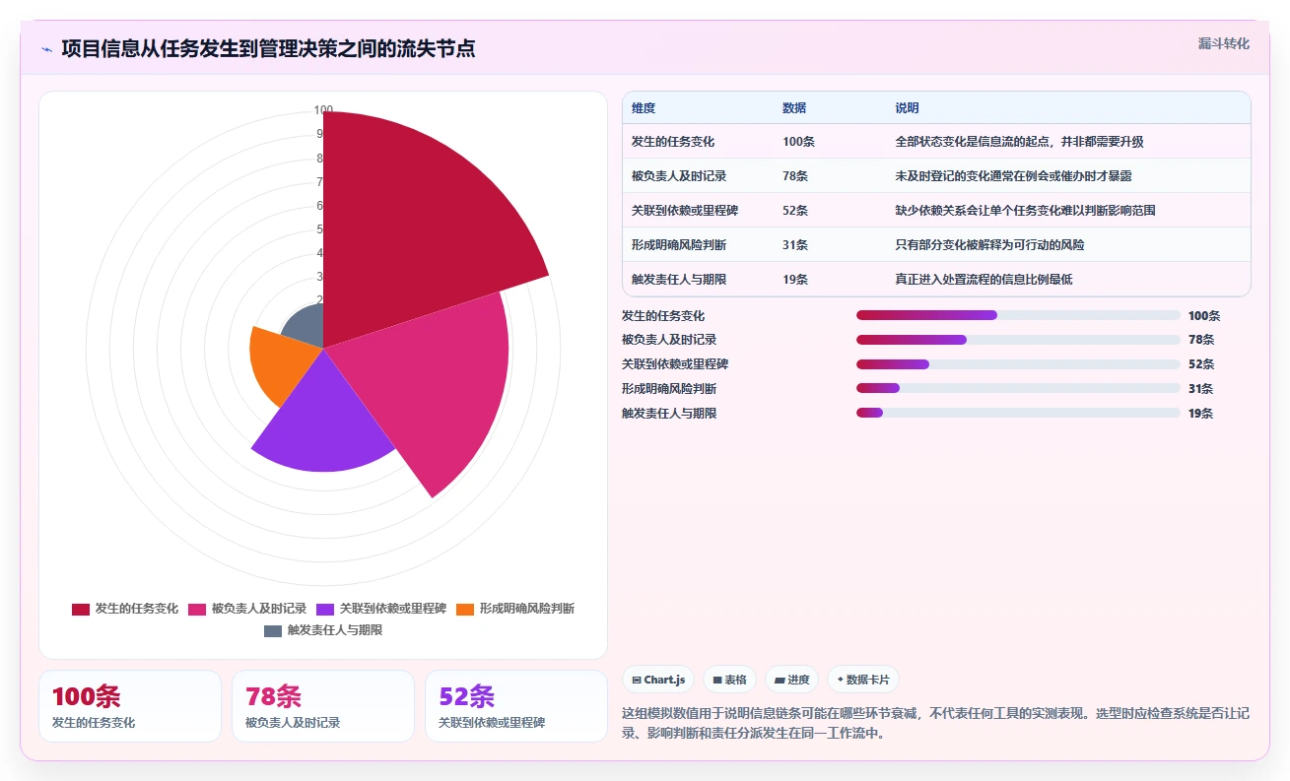Click the gray 触发责任人与期限 chart segment
The width and height of the screenshot is (1290, 781).
coord(307,328)
